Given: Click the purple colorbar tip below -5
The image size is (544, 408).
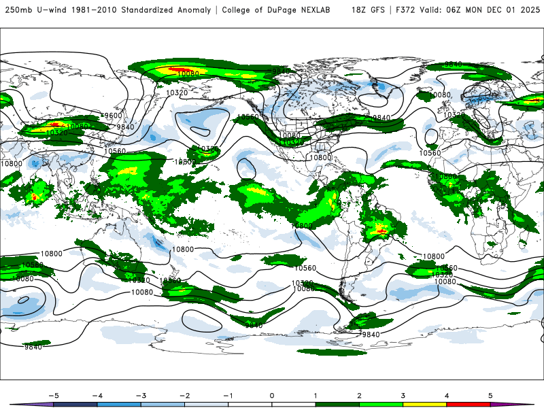Looking at the screenshot, I should (33, 405).
